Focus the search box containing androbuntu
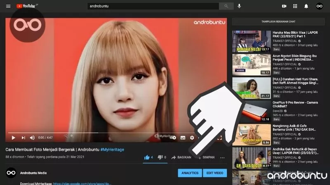This screenshot has width=330, height=185. (x=153, y=6)
